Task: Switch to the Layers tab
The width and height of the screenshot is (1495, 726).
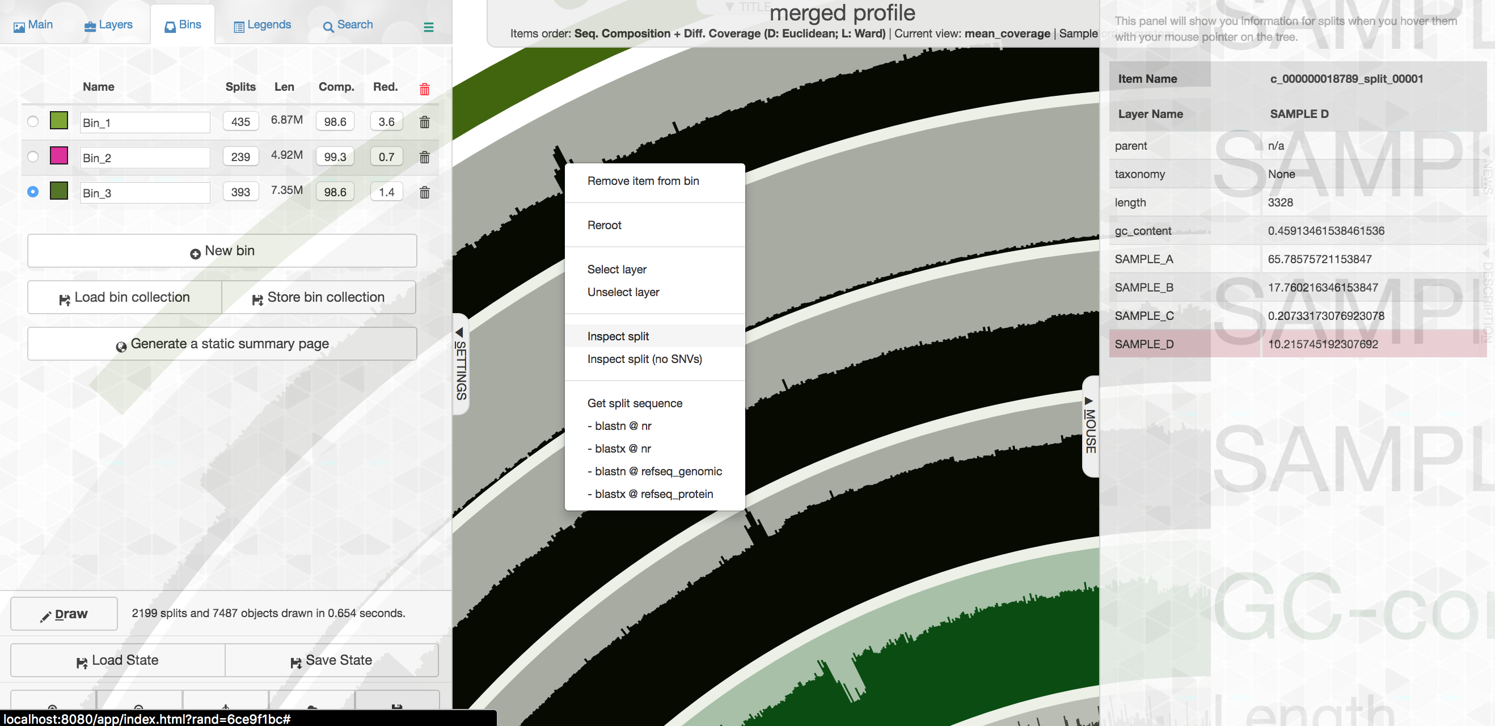Action: (x=108, y=25)
